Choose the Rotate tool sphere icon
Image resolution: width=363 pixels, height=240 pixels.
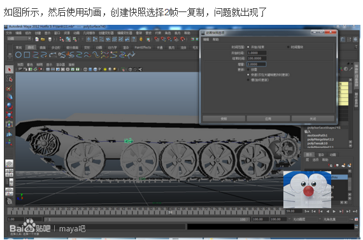point(10,106)
